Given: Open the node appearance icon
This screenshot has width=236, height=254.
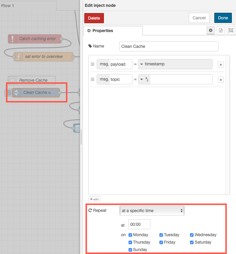Looking at the screenshot, I should tap(231, 30).
